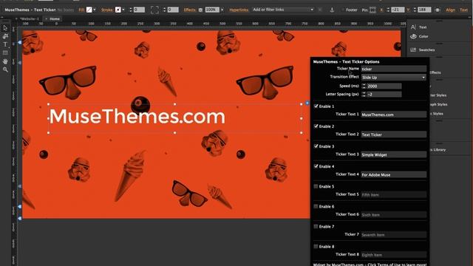
Task: Choose the Rectangle tool in the left toolbar
Action: pos(5,52)
